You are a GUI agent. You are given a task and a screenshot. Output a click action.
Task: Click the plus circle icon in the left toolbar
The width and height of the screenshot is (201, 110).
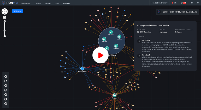(x=6, y=95)
